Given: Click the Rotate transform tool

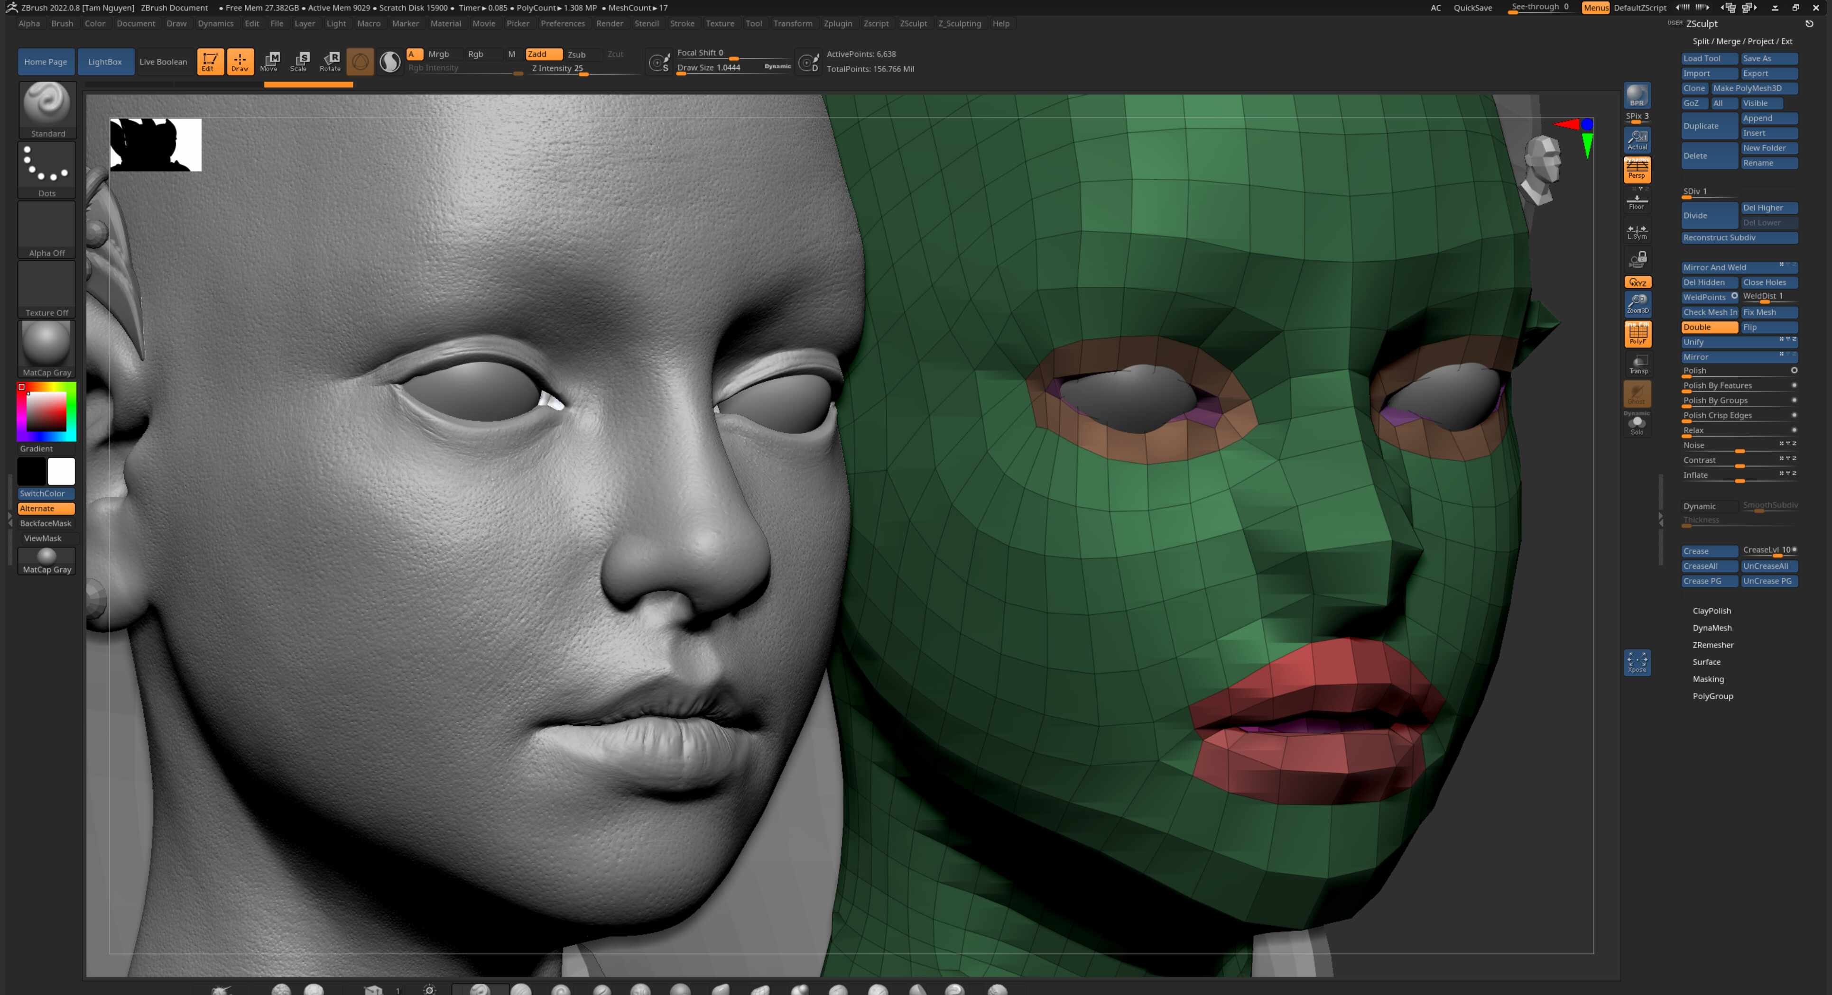Looking at the screenshot, I should click(x=330, y=61).
